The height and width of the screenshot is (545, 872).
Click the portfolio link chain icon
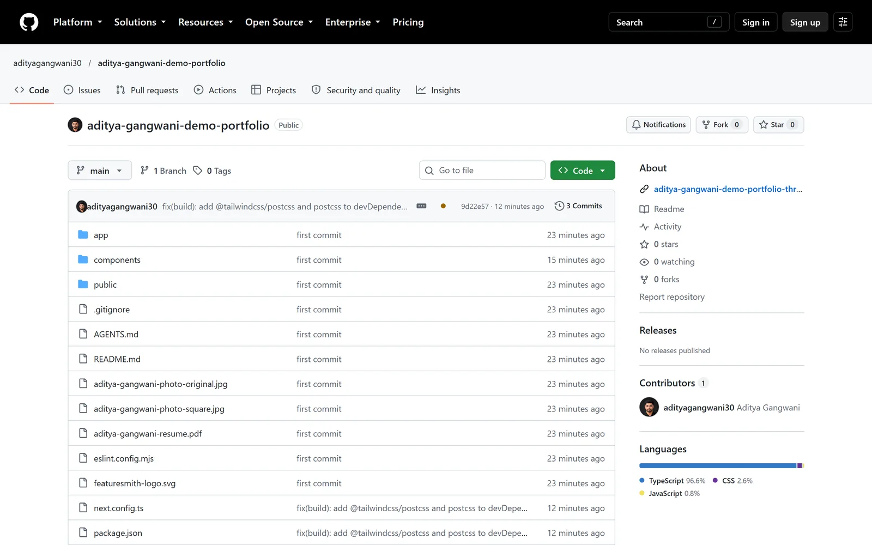pyautogui.click(x=644, y=189)
